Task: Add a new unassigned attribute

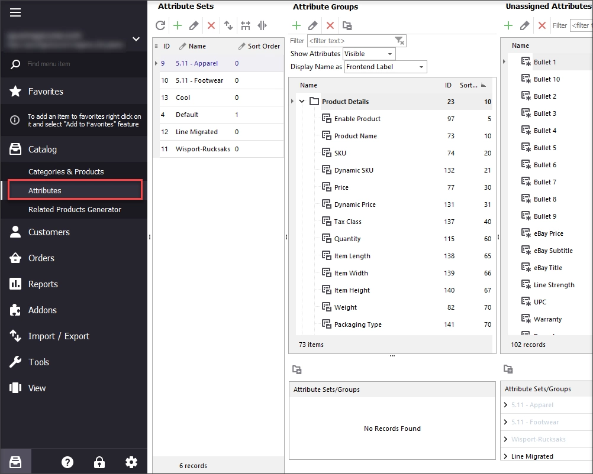Action: [508, 25]
